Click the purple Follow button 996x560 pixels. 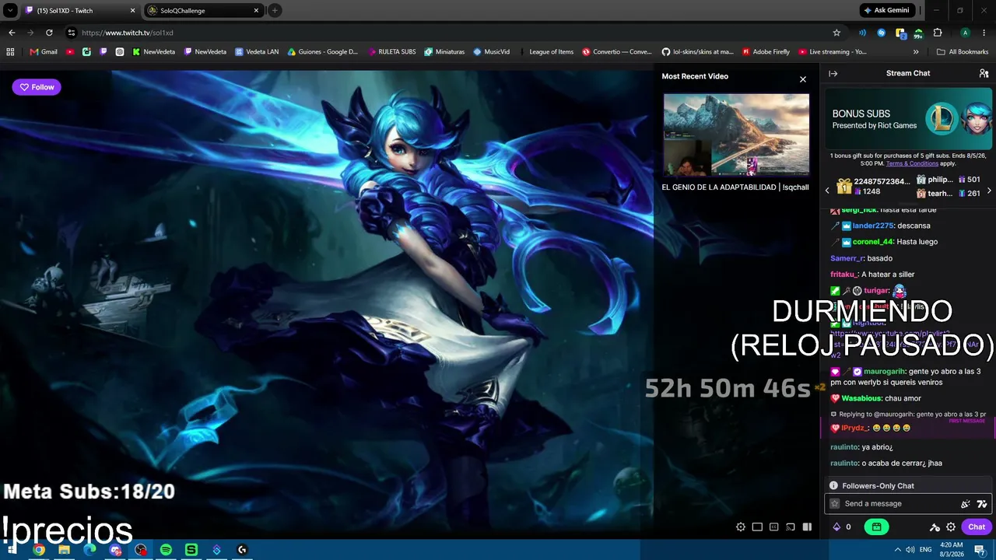(x=37, y=87)
